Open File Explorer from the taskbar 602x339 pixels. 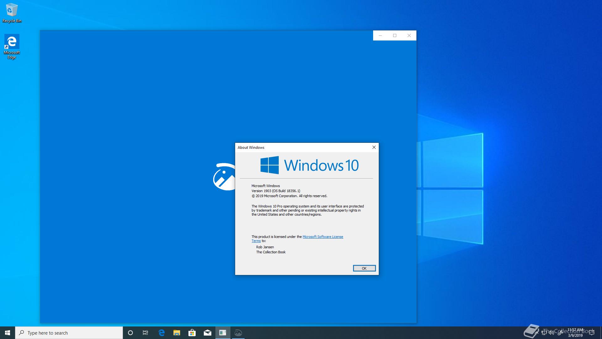pyautogui.click(x=177, y=333)
